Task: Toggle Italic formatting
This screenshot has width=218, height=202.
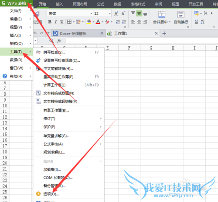Action: tap(56, 22)
